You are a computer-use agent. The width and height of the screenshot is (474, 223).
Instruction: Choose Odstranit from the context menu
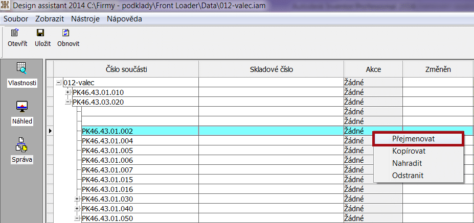coord(418,176)
